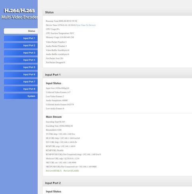This screenshot has height=194, width=192.
Task: Click the TS URL address text
Action: tap(64, 134)
